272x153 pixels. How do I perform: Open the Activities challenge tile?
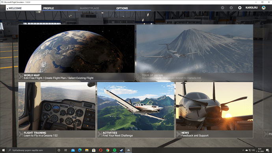[x=136, y=110]
